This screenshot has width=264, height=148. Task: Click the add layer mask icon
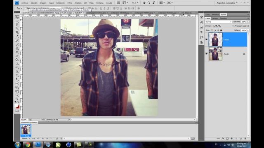(227, 139)
